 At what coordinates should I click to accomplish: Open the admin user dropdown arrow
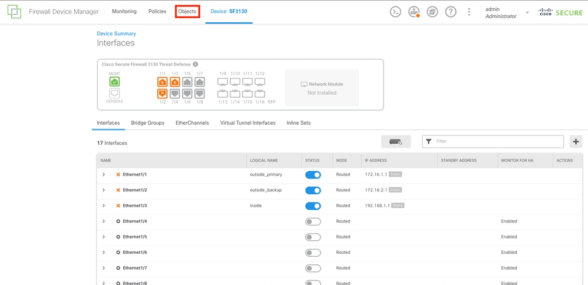tap(527, 12)
